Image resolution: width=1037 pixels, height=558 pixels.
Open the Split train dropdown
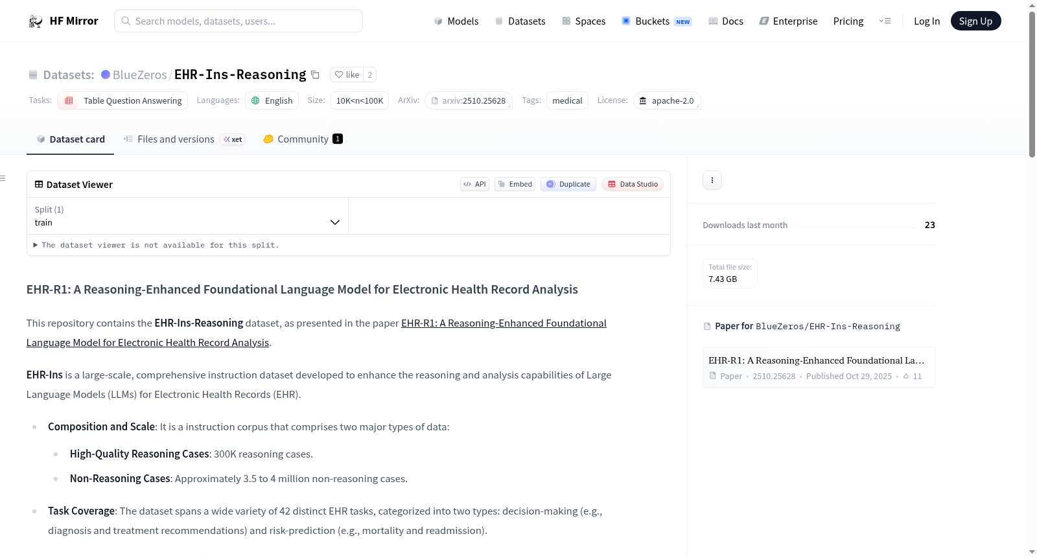click(187, 216)
